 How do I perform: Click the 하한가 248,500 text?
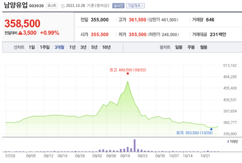coord(163,35)
